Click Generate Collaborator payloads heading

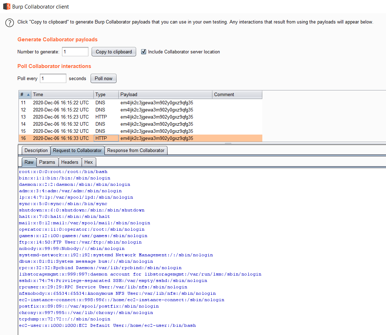pyautogui.click(x=57, y=40)
